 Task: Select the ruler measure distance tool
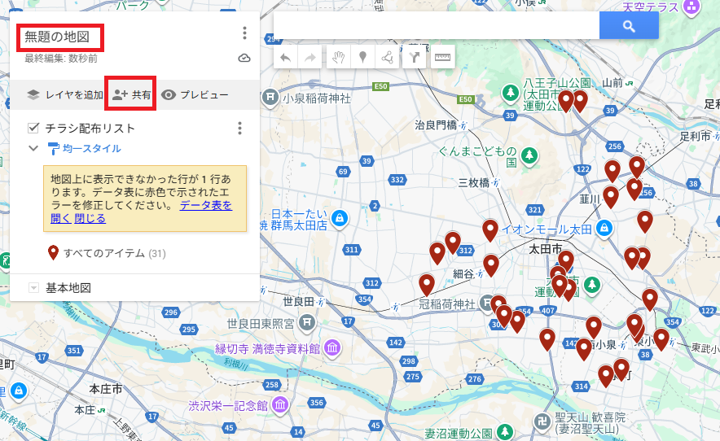click(442, 58)
